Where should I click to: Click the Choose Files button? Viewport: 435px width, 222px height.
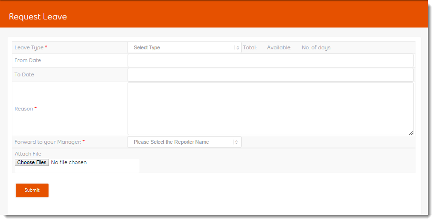click(31, 162)
